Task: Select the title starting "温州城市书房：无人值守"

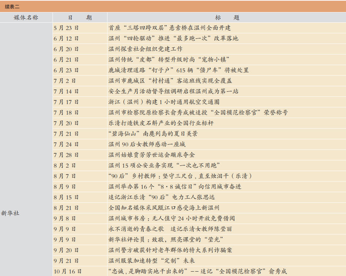Action: click(x=172, y=218)
